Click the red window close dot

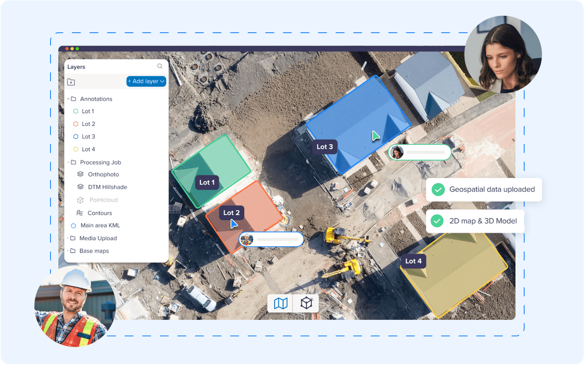click(x=67, y=49)
